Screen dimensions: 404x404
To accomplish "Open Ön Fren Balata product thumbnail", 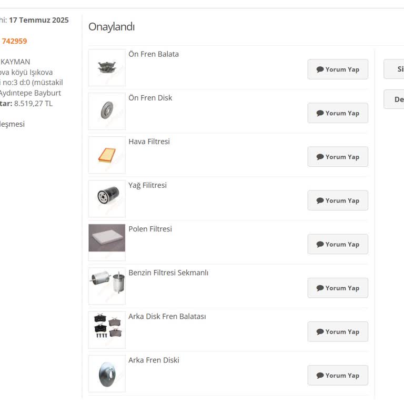I will 107,68.
